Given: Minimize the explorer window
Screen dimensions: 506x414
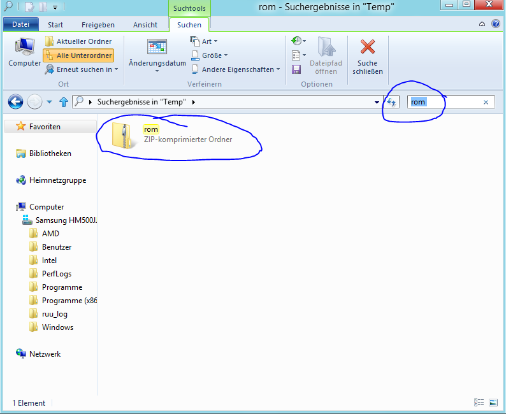Looking at the screenshot, I should 449,5.
